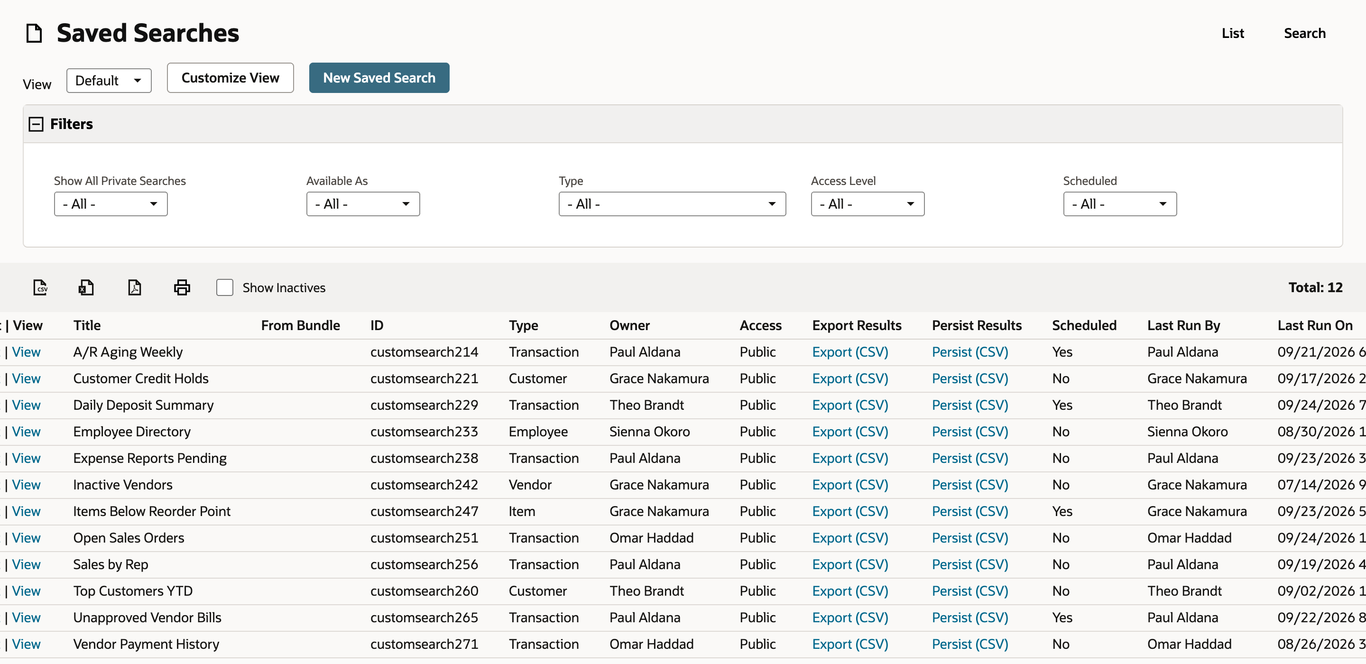The height and width of the screenshot is (664, 1366).
Task: Sort by Last Run On column header
Action: (x=1315, y=325)
